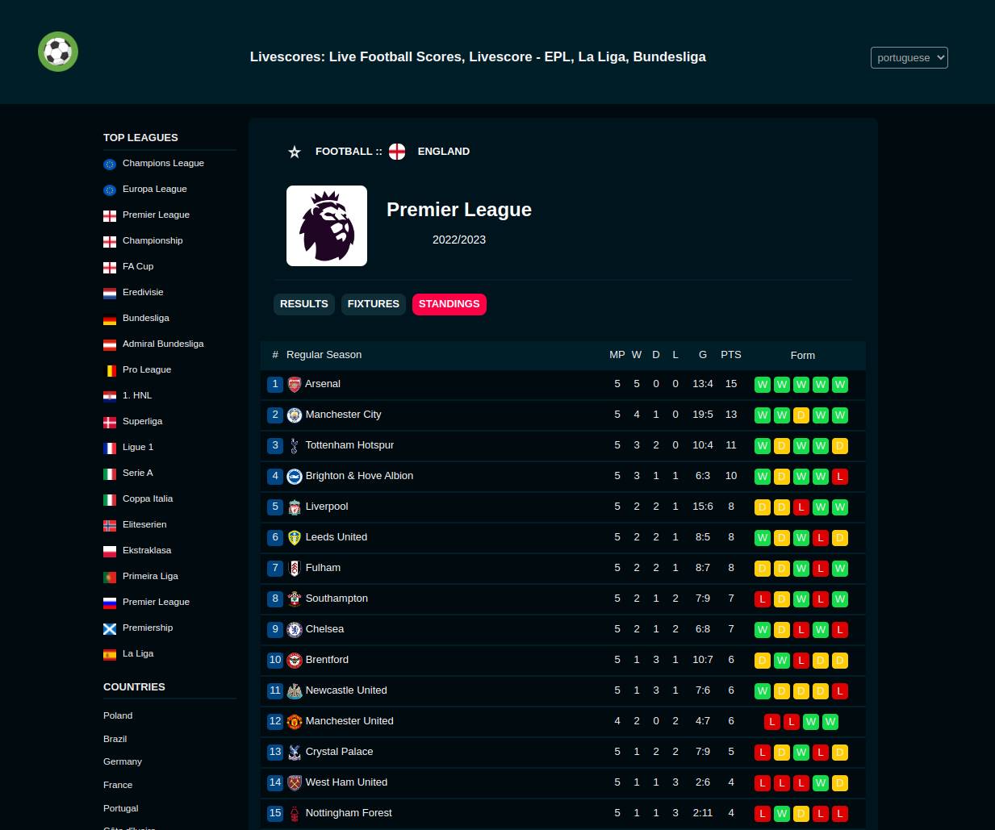
Task: Click the Scottish flag beside Premiership
Action: (110, 629)
